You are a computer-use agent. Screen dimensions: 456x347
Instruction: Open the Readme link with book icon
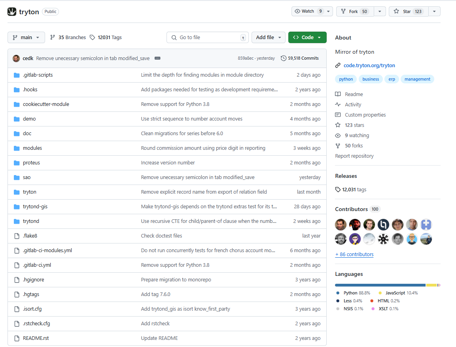[x=349, y=94]
